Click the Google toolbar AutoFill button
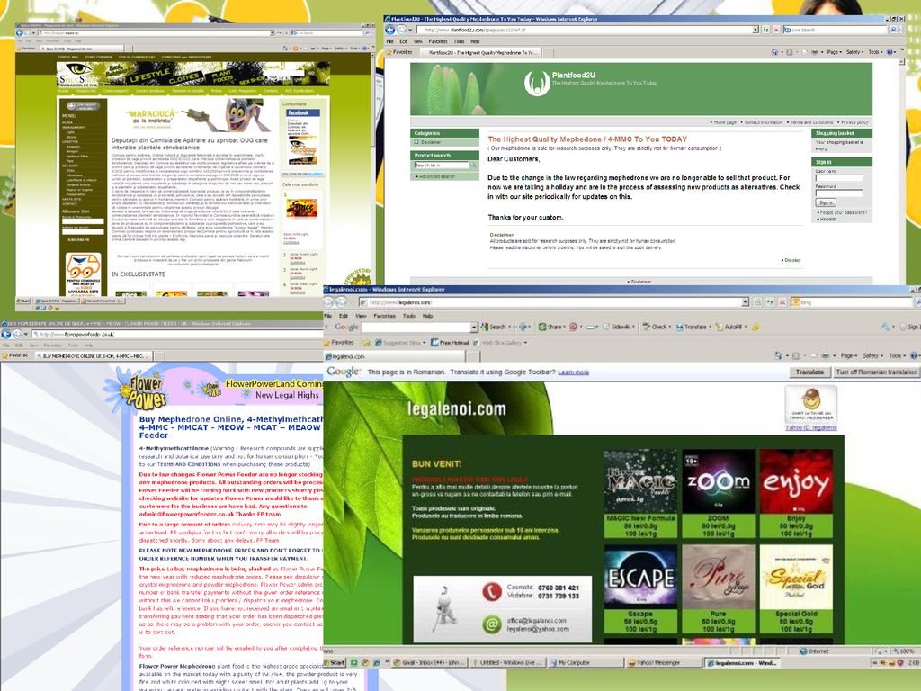This screenshot has width=921, height=691. coord(729,327)
